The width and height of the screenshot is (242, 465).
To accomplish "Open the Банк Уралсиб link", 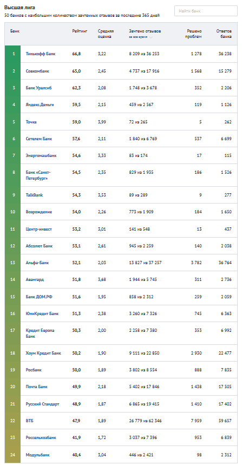I will click(40, 88).
